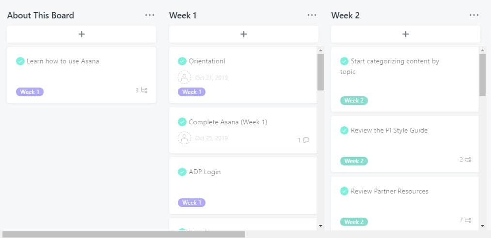Click the Week 2 tag on Start categorizing content
491x238 pixels.
pyautogui.click(x=354, y=101)
